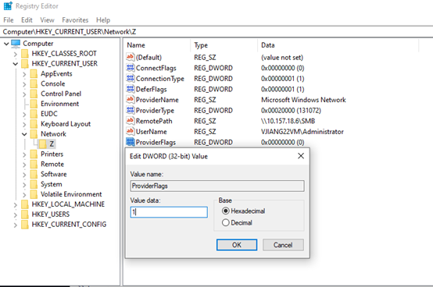This screenshot has height=287, width=433.
Task: Select the \\10.157.18.6\SMB data cell
Action: pyautogui.click(x=288, y=121)
